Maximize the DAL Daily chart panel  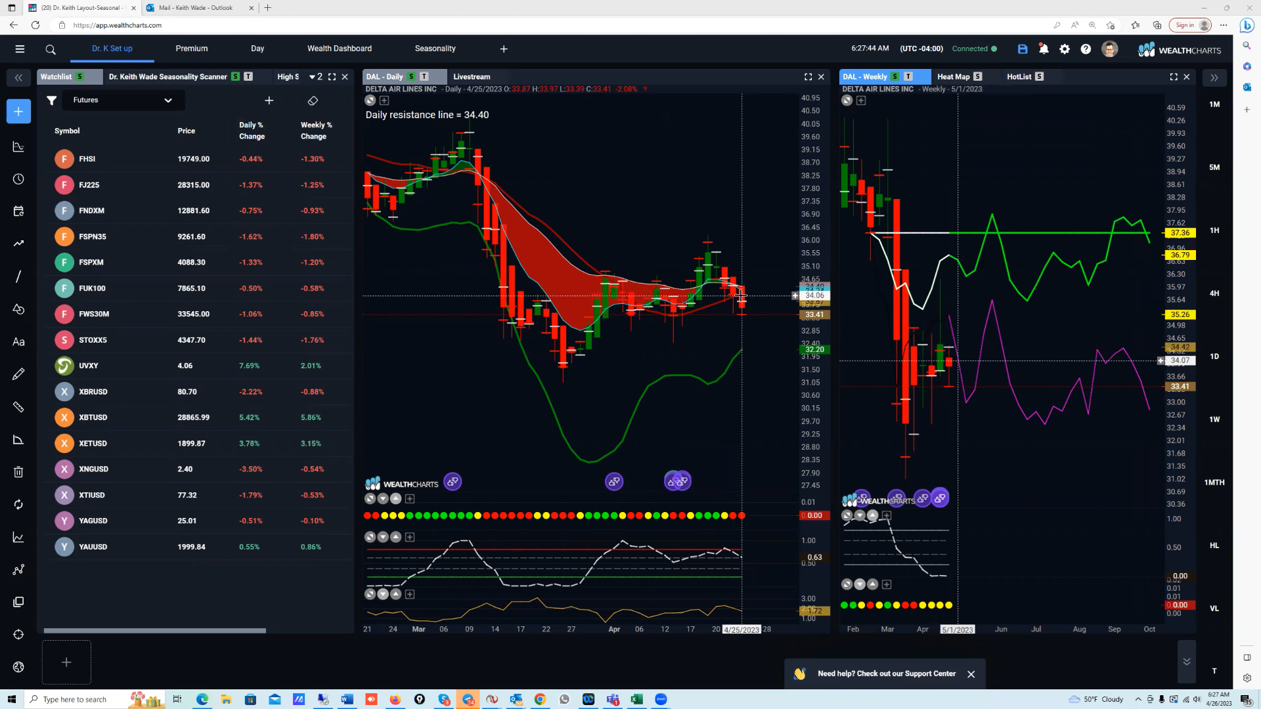pyautogui.click(x=808, y=77)
